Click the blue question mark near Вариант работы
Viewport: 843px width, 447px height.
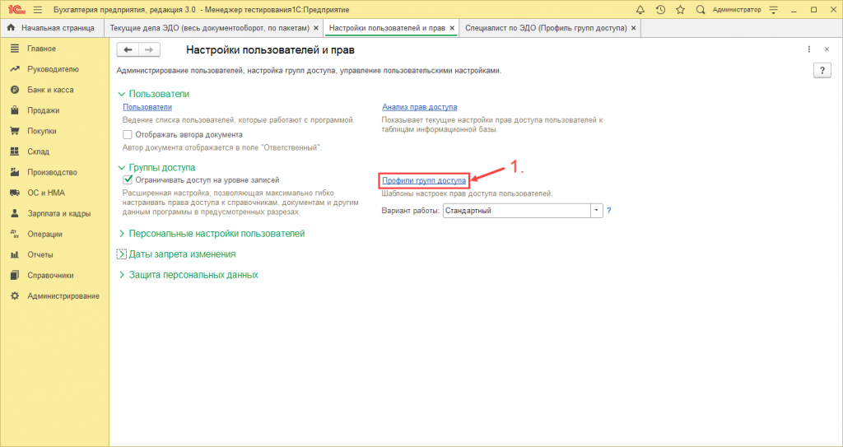[609, 211]
